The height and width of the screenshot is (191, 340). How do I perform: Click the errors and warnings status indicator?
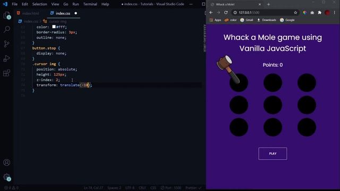(x=12, y=188)
